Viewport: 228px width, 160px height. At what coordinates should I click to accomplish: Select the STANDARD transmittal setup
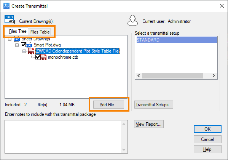pyautogui.click(x=177, y=40)
